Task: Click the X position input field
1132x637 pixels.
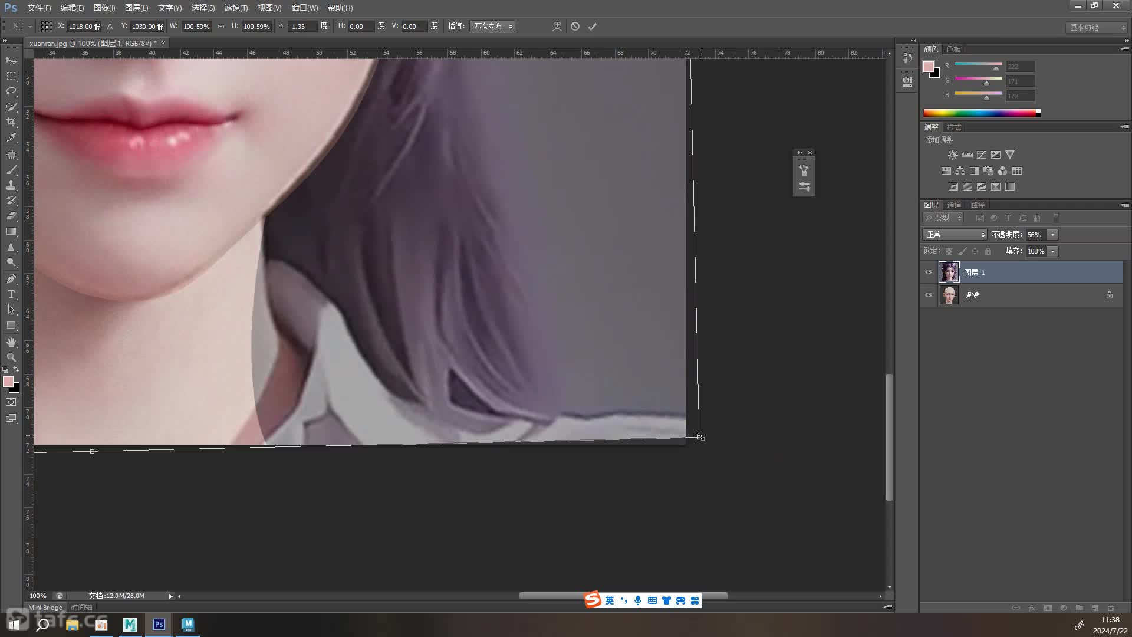Action: [84, 27]
